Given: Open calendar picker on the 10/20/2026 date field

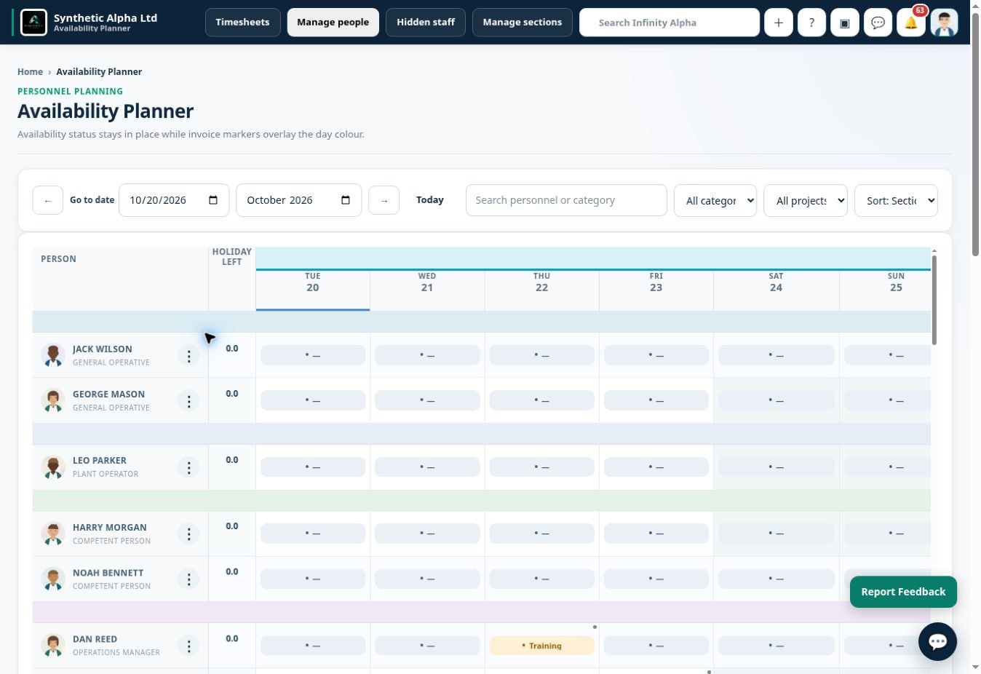Looking at the screenshot, I should point(213,200).
